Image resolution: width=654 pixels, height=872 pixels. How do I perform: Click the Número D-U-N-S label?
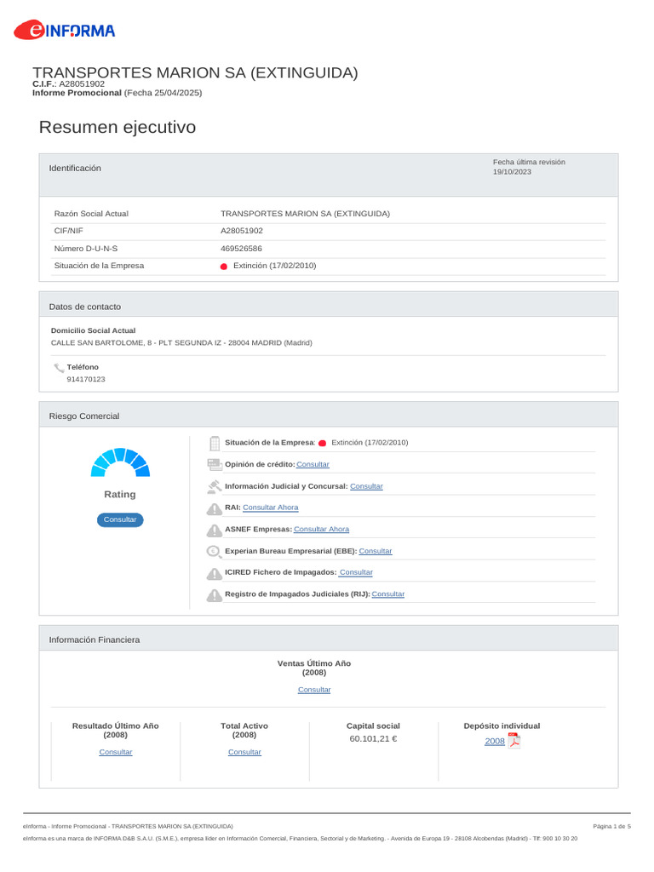[x=86, y=249]
